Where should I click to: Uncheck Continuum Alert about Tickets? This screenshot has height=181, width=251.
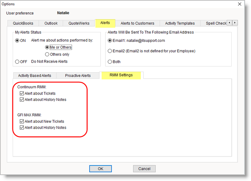[x=22, y=93]
